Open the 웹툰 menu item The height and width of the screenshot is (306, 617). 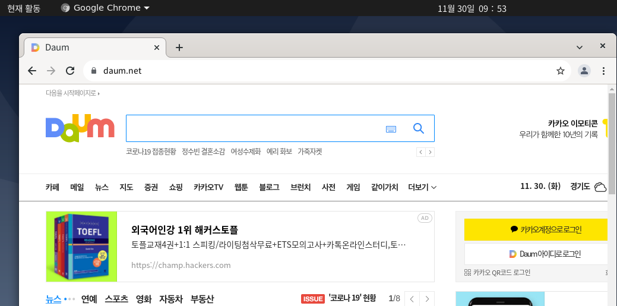coord(241,187)
